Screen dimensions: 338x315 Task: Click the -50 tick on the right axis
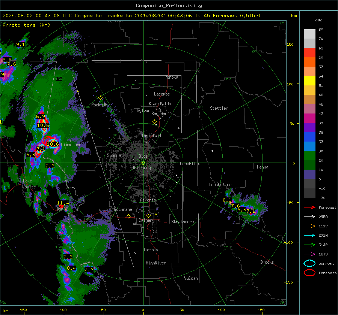pos(290,203)
